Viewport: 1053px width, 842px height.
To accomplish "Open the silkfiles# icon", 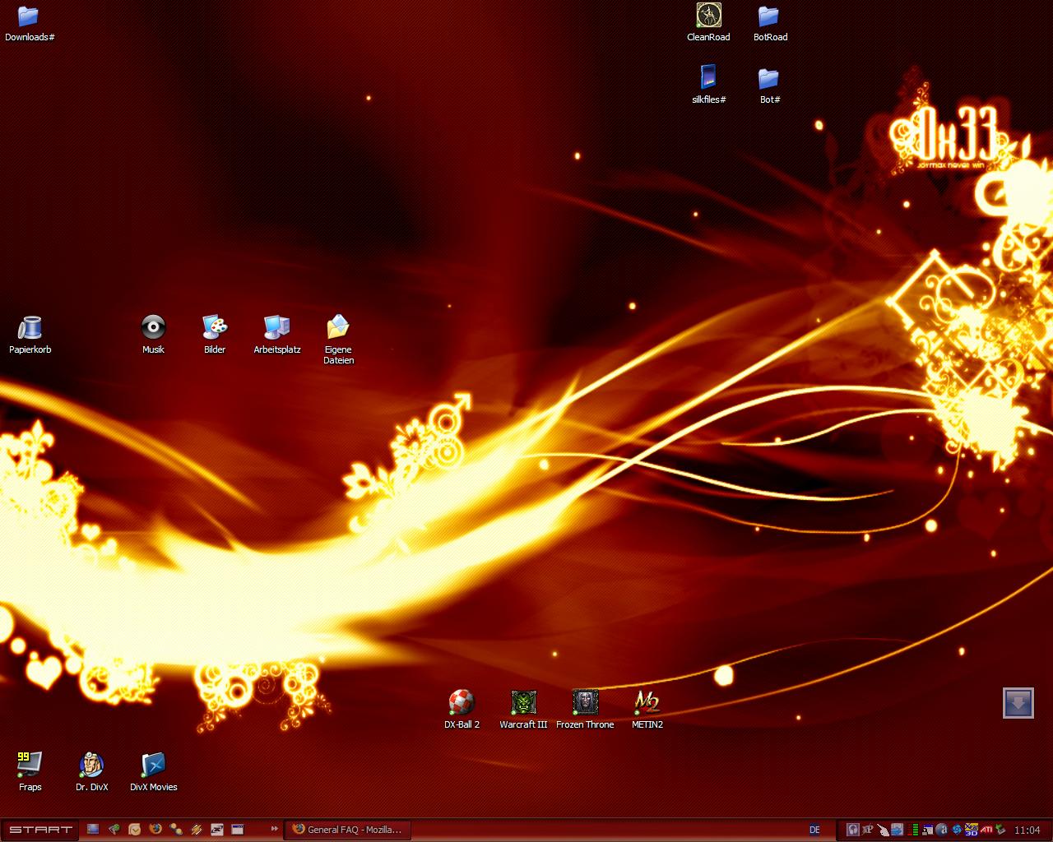I will tap(708, 78).
